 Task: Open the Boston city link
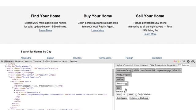(50, 58)
